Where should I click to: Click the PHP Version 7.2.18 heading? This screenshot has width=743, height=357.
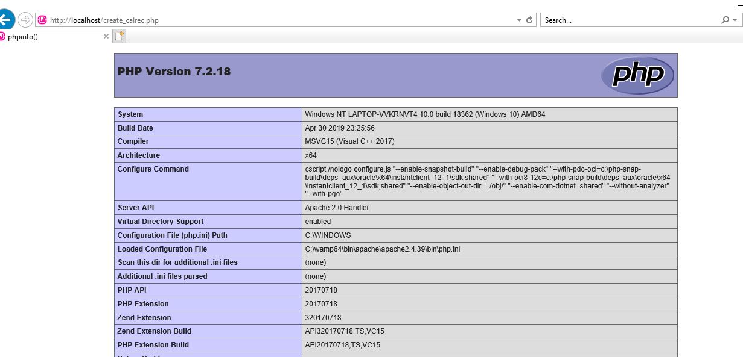[x=174, y=72]
